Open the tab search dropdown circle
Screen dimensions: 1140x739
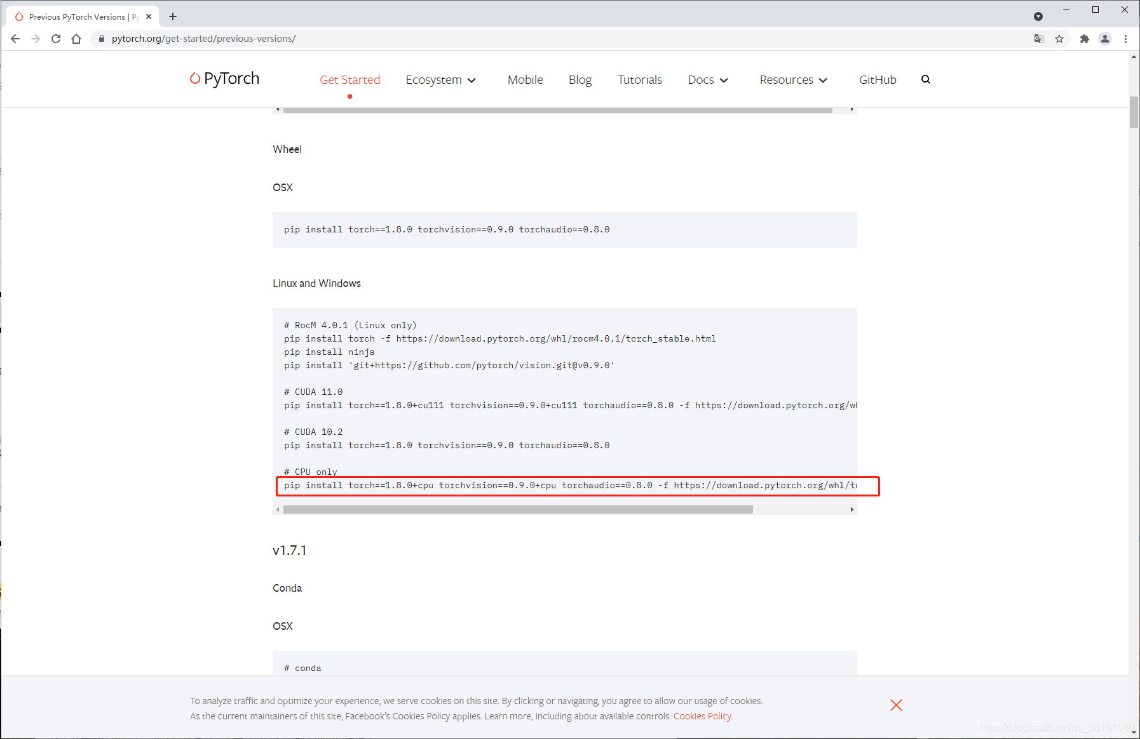[x=1038, y=17]
